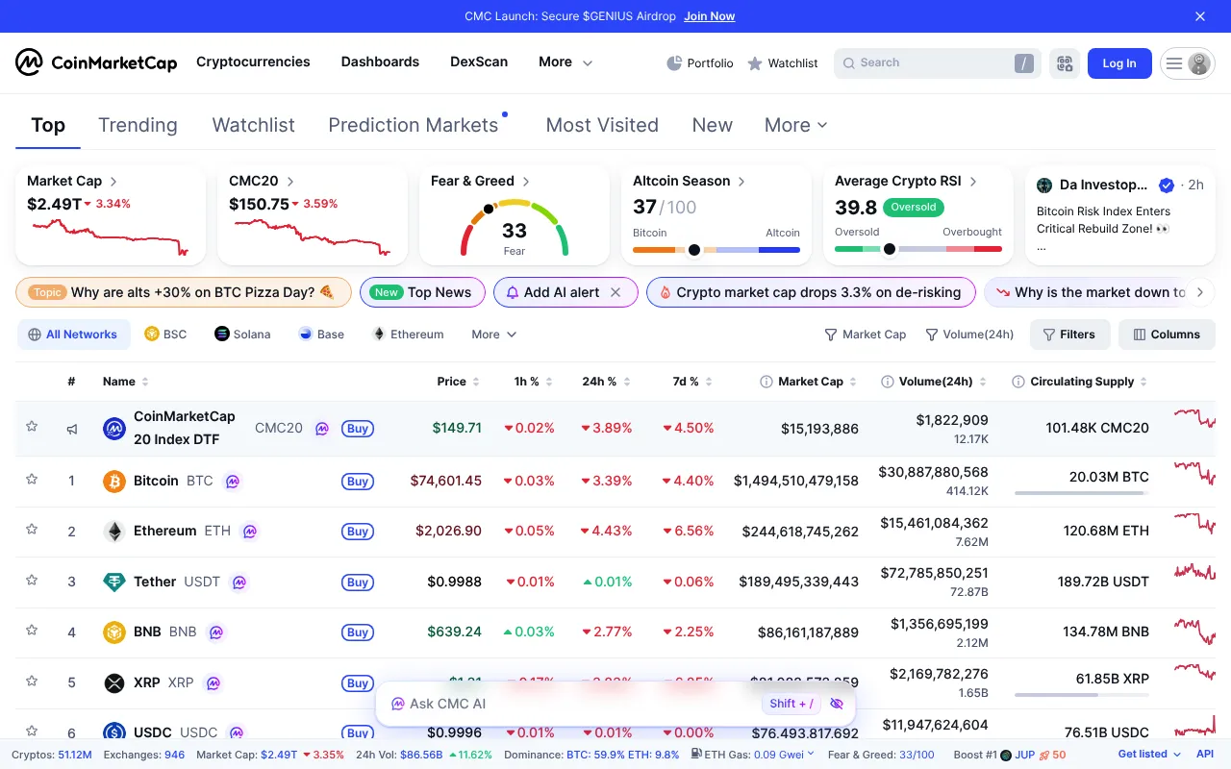1231x769 pixels.
Task: Open the Market Cap filter dropdown
Action: (865, 335)
